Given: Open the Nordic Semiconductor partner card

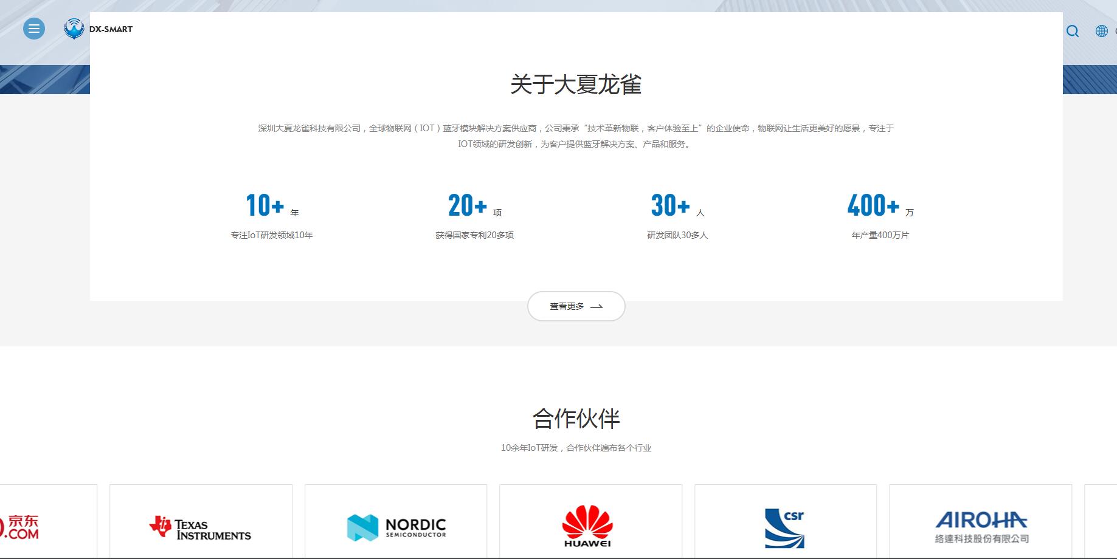Looking at the screenshot, I should click(396, 521).
